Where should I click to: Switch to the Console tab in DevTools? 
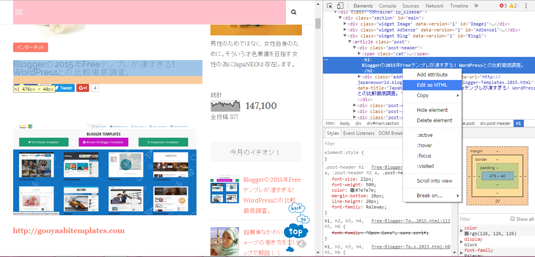point(387,6)
